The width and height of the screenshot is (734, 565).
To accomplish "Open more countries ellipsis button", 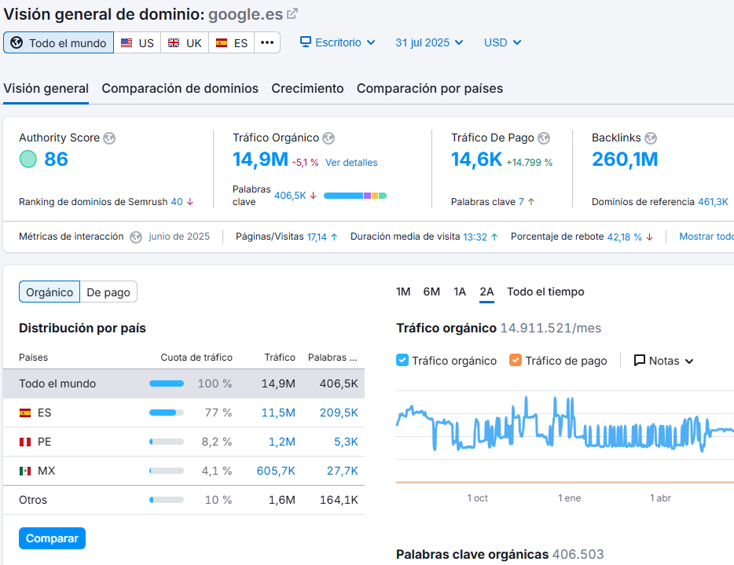I will pos(267,43).
